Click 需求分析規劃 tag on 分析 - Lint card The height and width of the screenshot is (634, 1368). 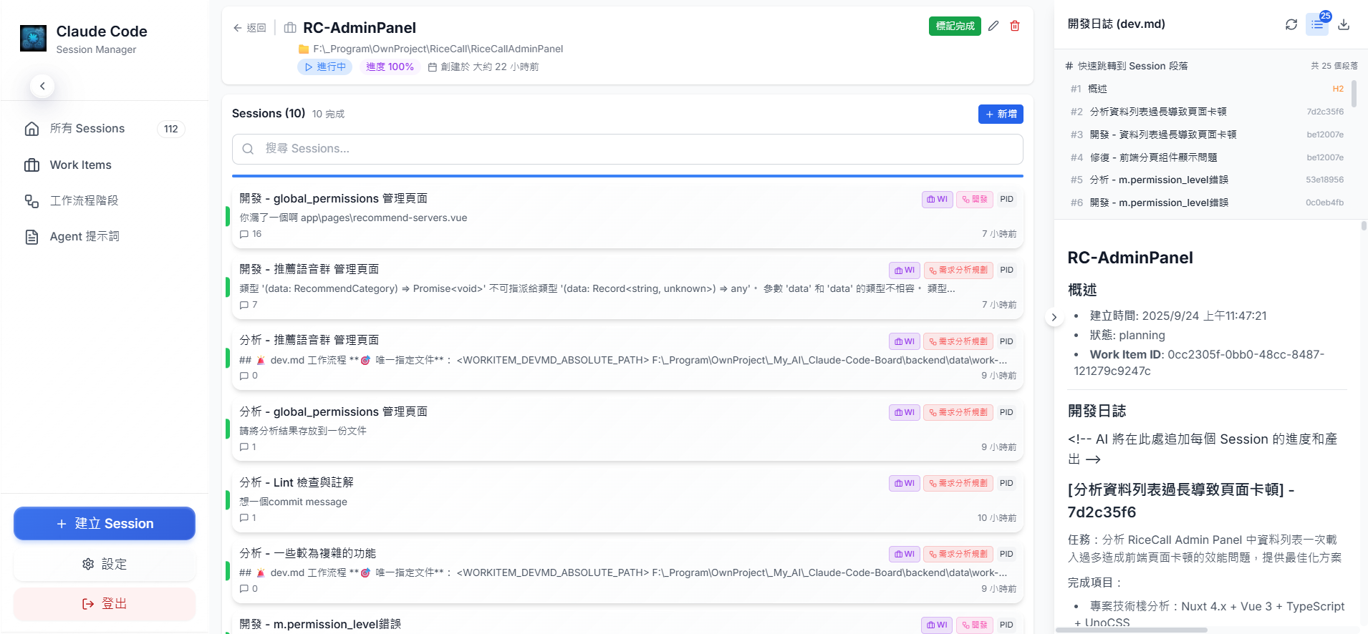(958, 483)
